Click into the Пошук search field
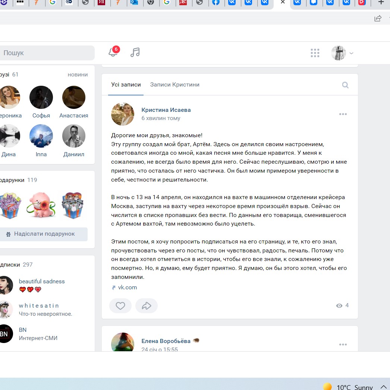This screenshot has width=390, height=390. 47,53
